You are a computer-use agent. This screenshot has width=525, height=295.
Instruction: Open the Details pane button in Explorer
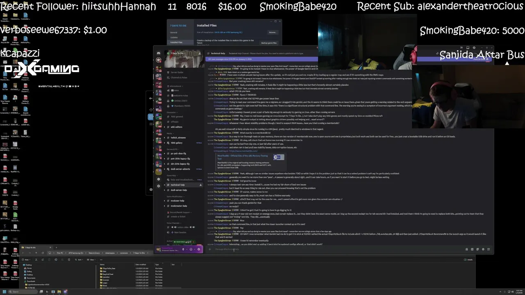[x=468, y=259]
